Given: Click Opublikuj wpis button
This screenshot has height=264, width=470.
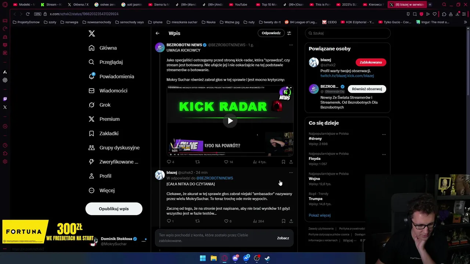Looking at the screenshot, I should click(x=114, y=209).
